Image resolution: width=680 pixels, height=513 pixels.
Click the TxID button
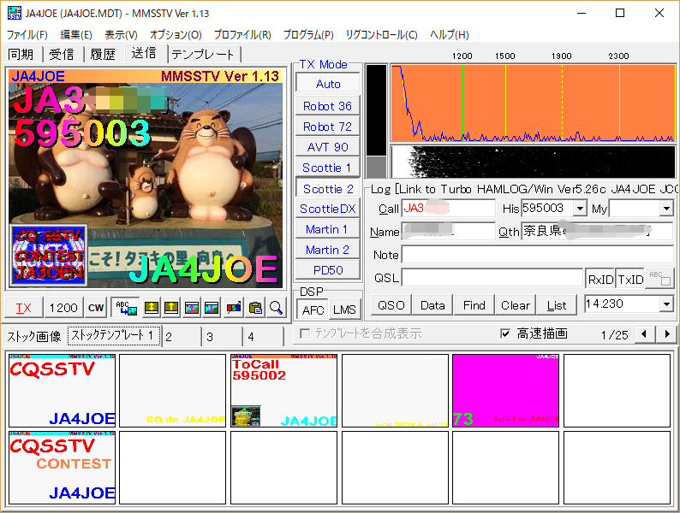[x=630, y=280]
